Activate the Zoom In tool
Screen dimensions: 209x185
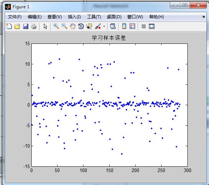click(56, 26)
